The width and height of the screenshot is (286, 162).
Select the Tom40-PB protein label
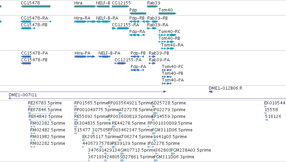pyautogui.click(x=172, y=73)
